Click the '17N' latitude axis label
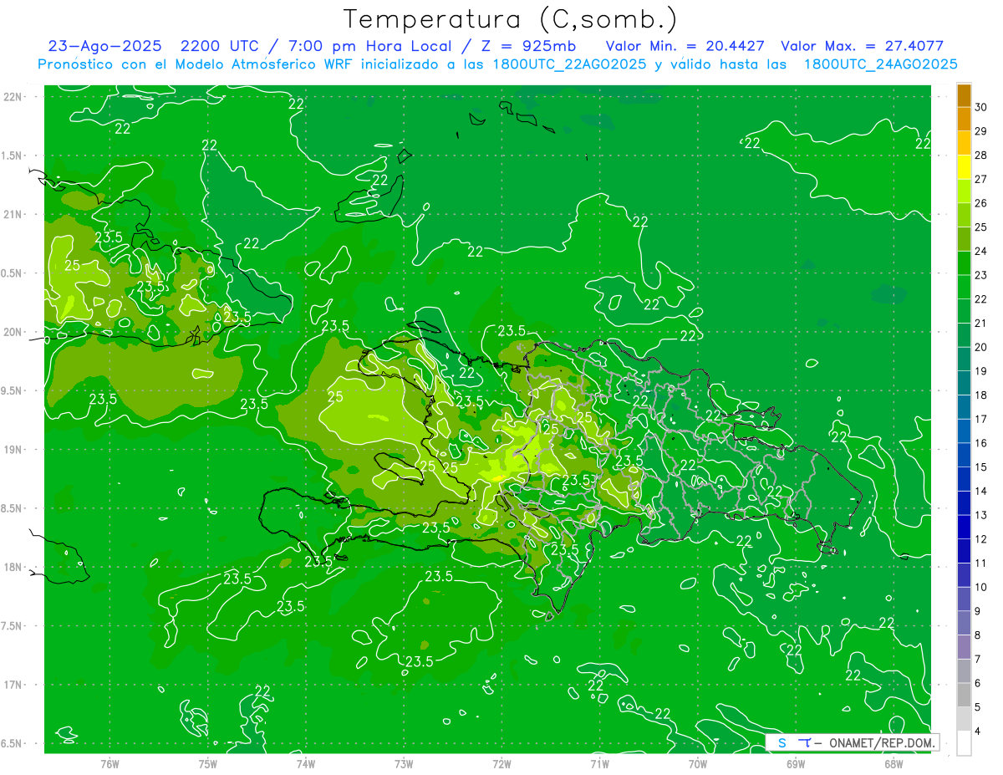This screenshot has height=775, width=1003. (13, 686)
